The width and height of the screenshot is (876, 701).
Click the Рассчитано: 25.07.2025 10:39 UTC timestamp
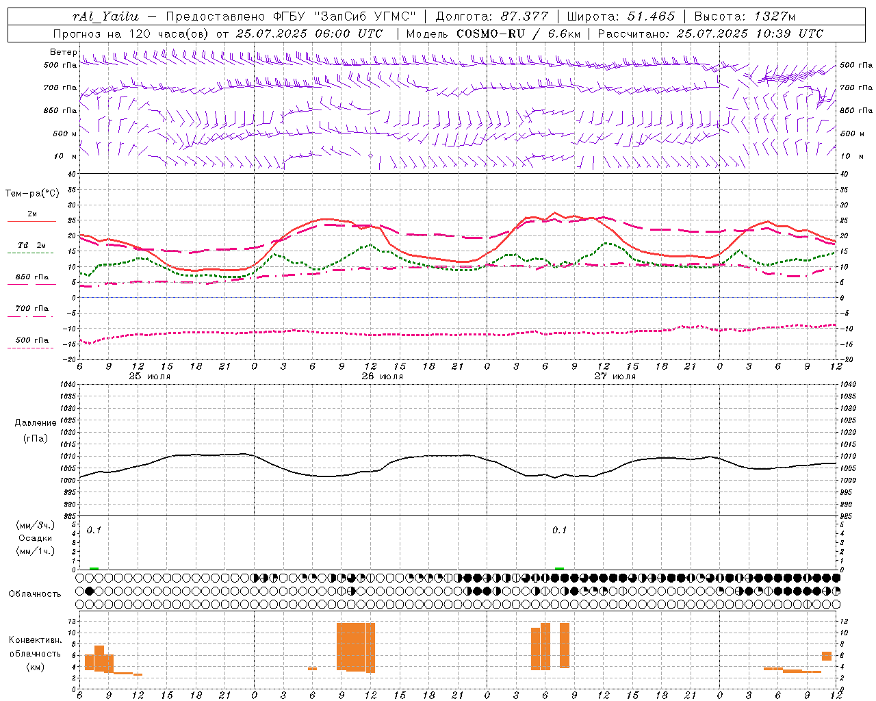[710, 34]
